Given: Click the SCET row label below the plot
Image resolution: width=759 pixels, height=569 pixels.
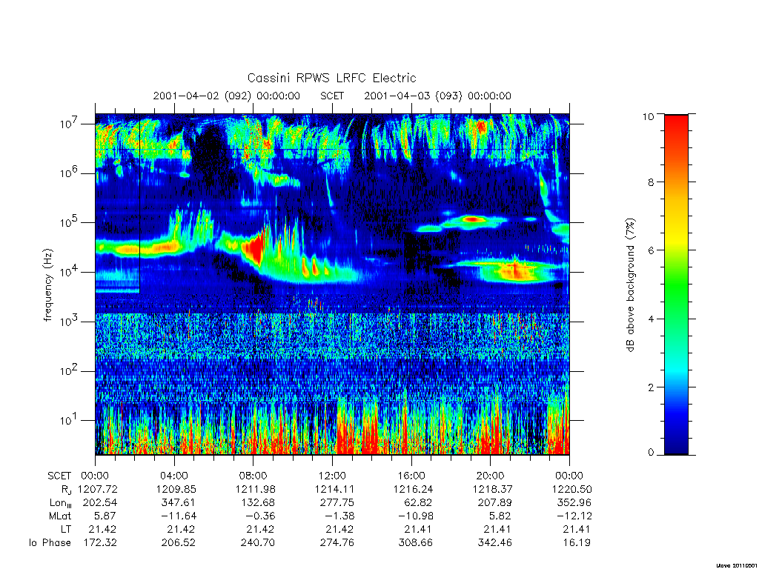Looking at the screenshot, I should 59,476.
